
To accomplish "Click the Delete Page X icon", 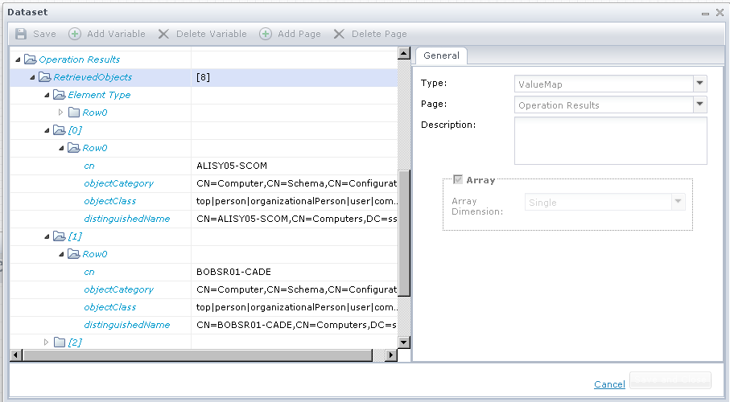I will pyautogui.click(x=339, y=34).
